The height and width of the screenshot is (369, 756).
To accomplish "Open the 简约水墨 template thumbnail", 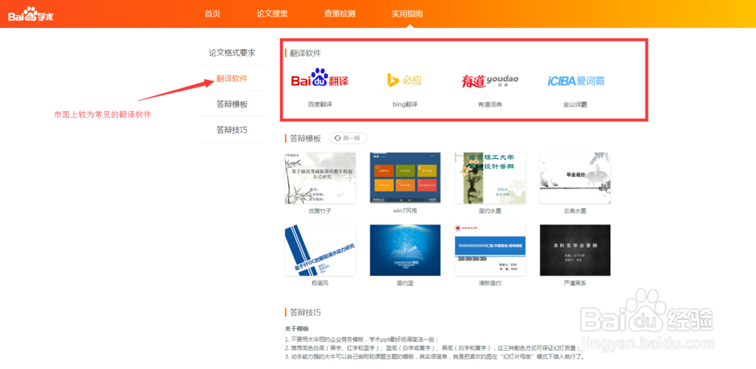I will 491,178.
